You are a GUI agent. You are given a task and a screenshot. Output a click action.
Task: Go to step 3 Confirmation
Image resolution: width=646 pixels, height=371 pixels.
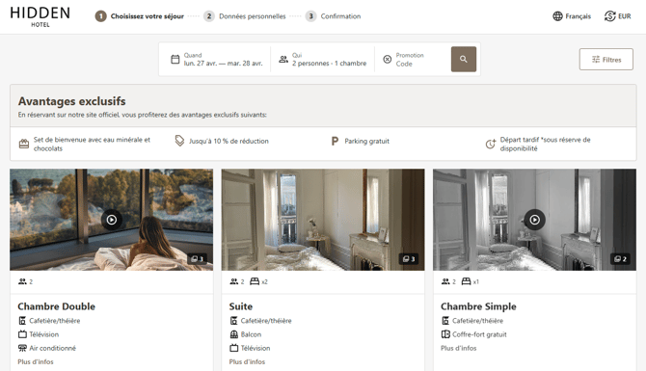point(334,16)
